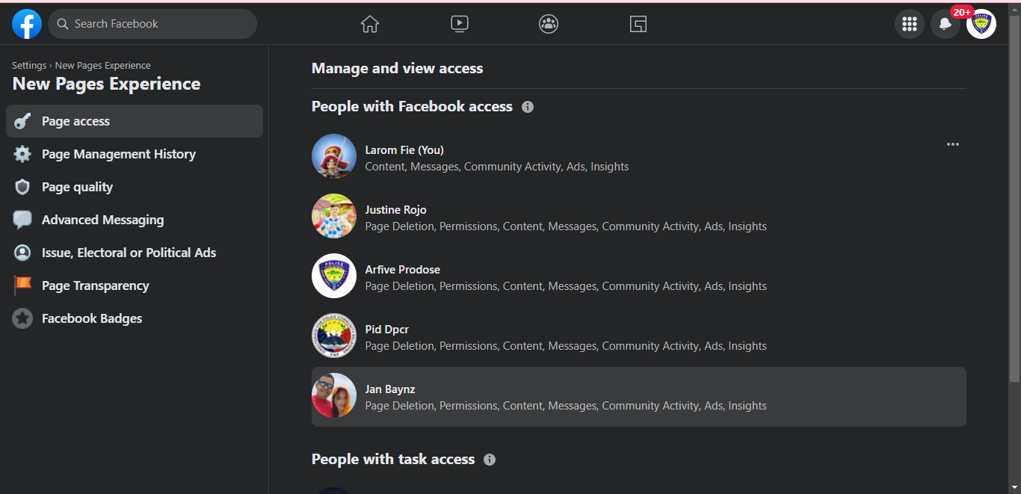Screen dimensions: 1021x494
Task: Open Facebook Badges section
Action: point(91,318)
